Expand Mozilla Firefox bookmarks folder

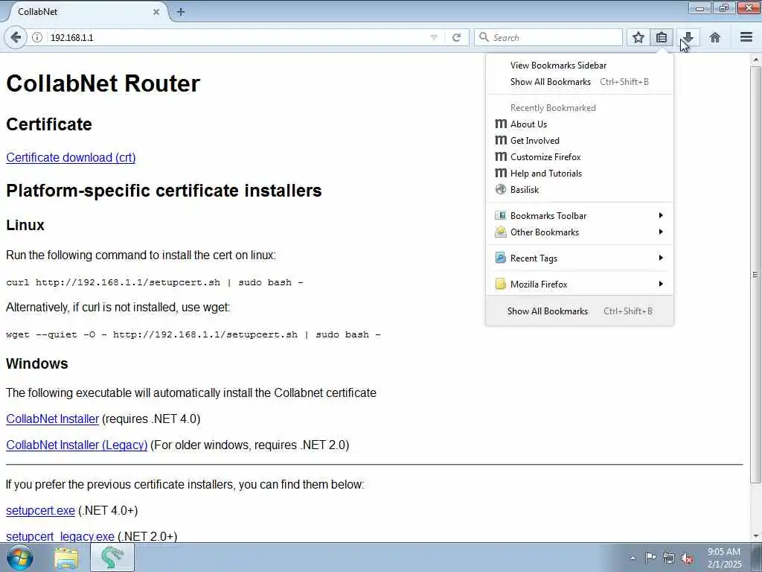coord(579,284)
